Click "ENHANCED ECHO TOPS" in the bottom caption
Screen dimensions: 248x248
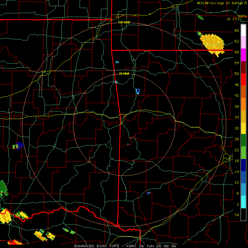click(x=97, y=246)
